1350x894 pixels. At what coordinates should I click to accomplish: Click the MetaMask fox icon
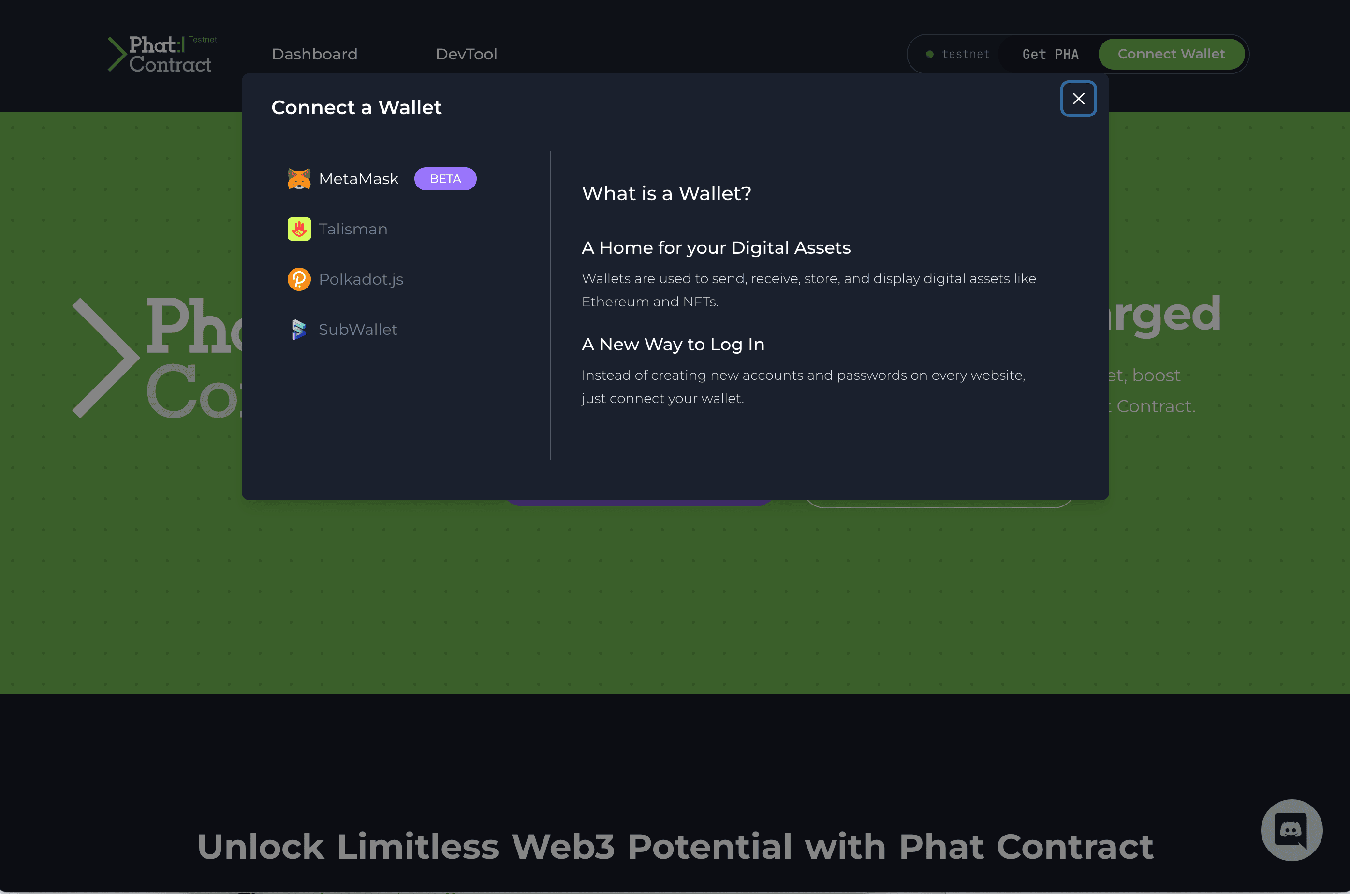point(299,179)
